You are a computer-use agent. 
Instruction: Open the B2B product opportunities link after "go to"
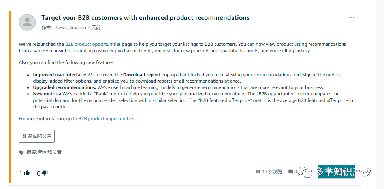pos(106,118)
